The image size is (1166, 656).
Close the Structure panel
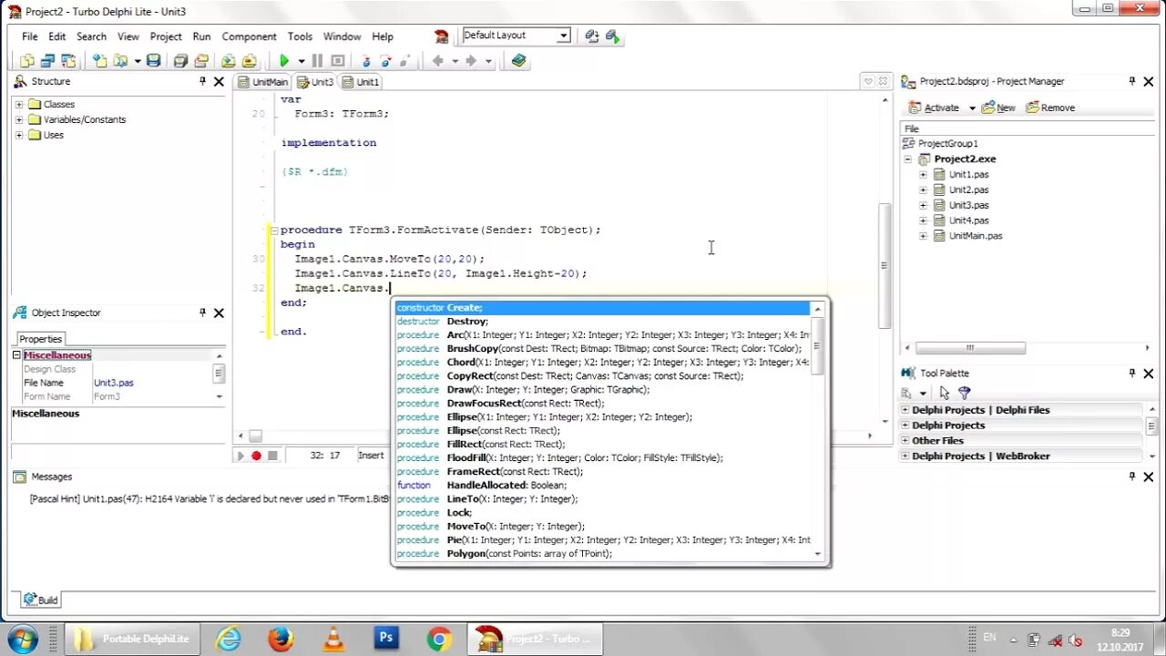click(219, 81)
